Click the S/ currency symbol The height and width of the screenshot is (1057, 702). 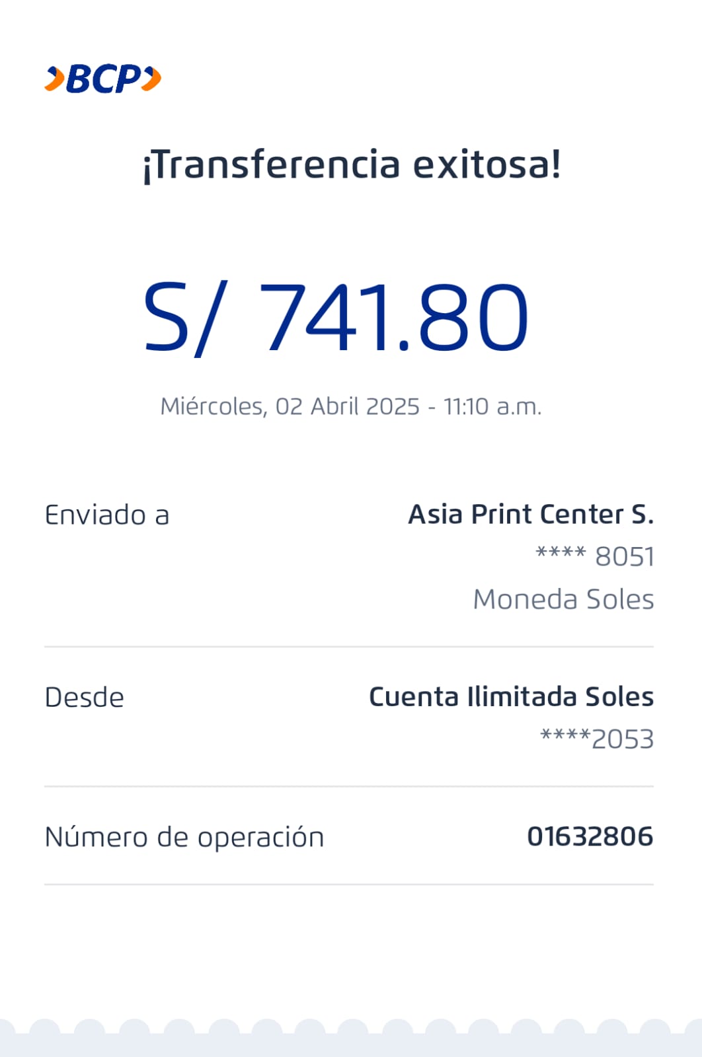click(184, 318)
